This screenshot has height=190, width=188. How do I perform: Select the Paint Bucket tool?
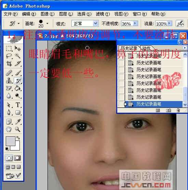tap(18, 88)
